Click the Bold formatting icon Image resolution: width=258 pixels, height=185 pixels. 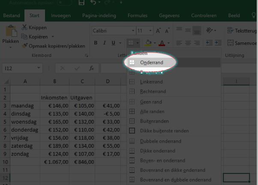point(96,43)
